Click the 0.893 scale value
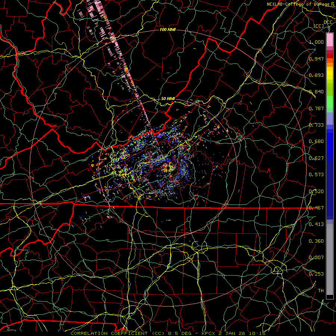This screenshot has height=336, width=336. (x=316, y=75)
